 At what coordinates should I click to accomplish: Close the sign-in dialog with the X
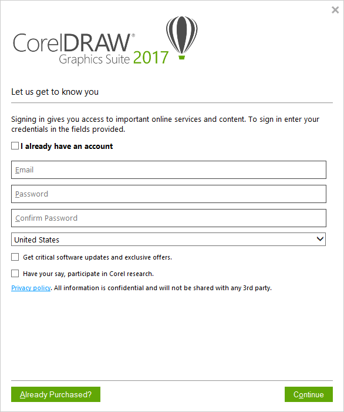(x=335, y=10)
